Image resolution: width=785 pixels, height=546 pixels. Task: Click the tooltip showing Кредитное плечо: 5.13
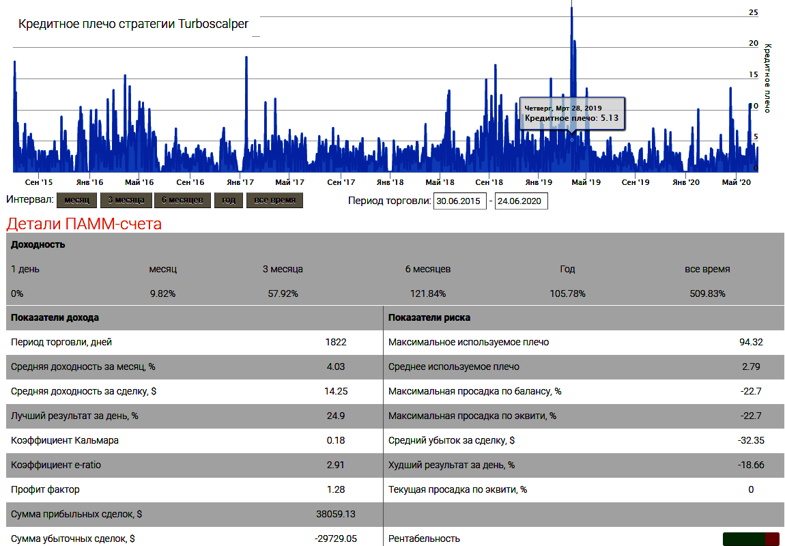pyautogui.click(x=572, y=113)
